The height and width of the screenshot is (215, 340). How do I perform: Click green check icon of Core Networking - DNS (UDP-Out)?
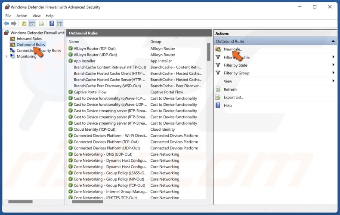(71, 154)
